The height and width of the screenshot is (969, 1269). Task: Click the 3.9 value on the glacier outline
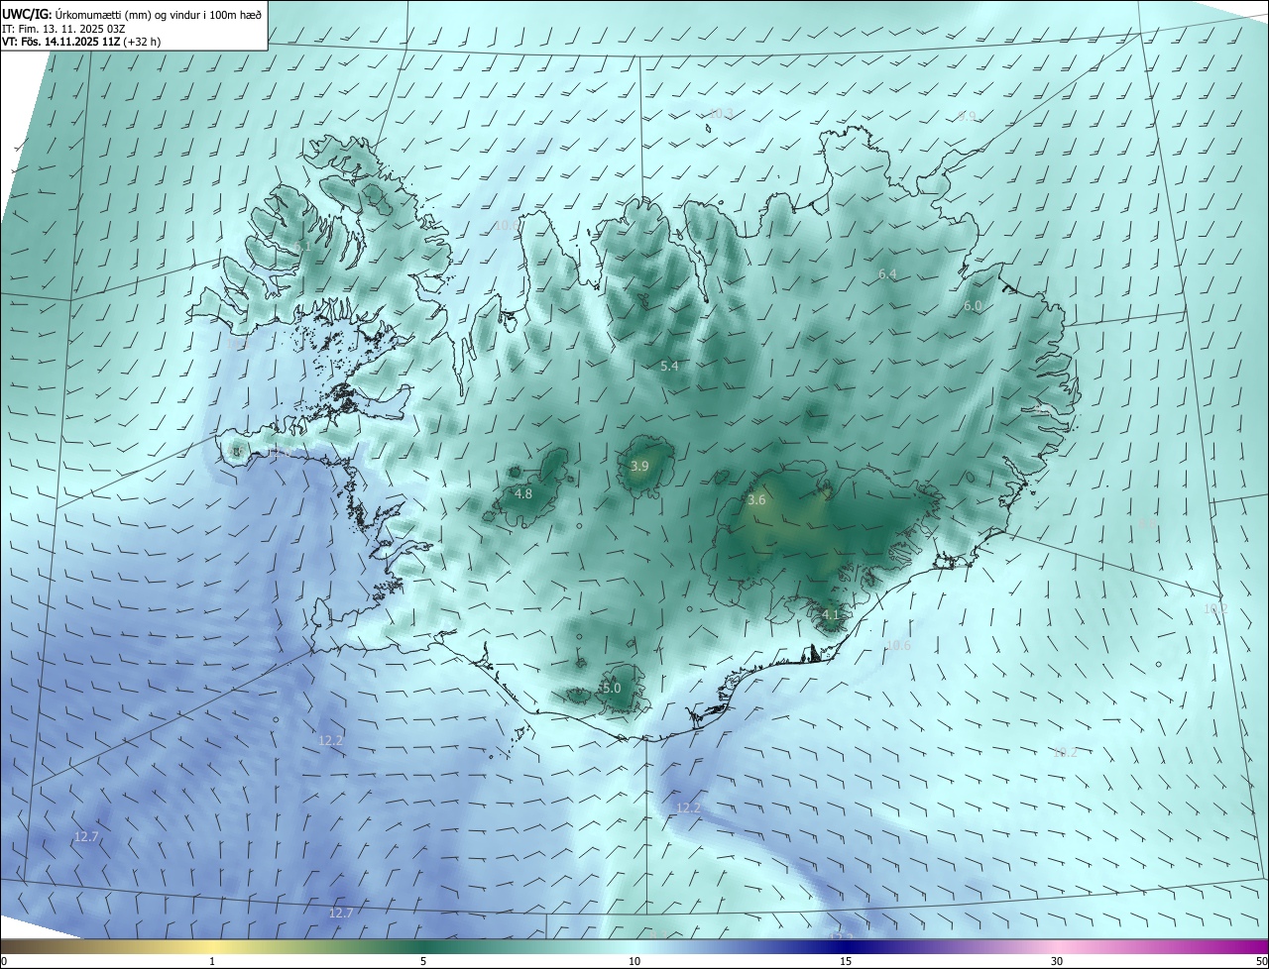click(639, 466)
